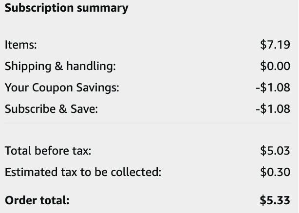Click the word Coupon in the savings row
This screenshot has width=299, height=213.
point(53,88)
